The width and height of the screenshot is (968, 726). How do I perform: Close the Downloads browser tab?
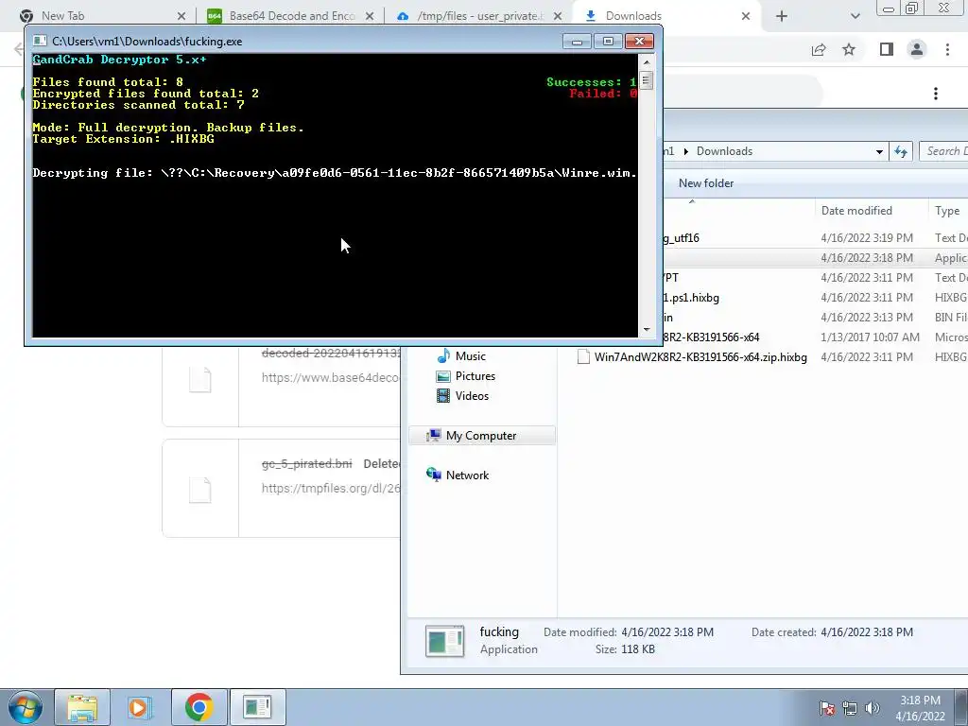click(x=746, y=16)
